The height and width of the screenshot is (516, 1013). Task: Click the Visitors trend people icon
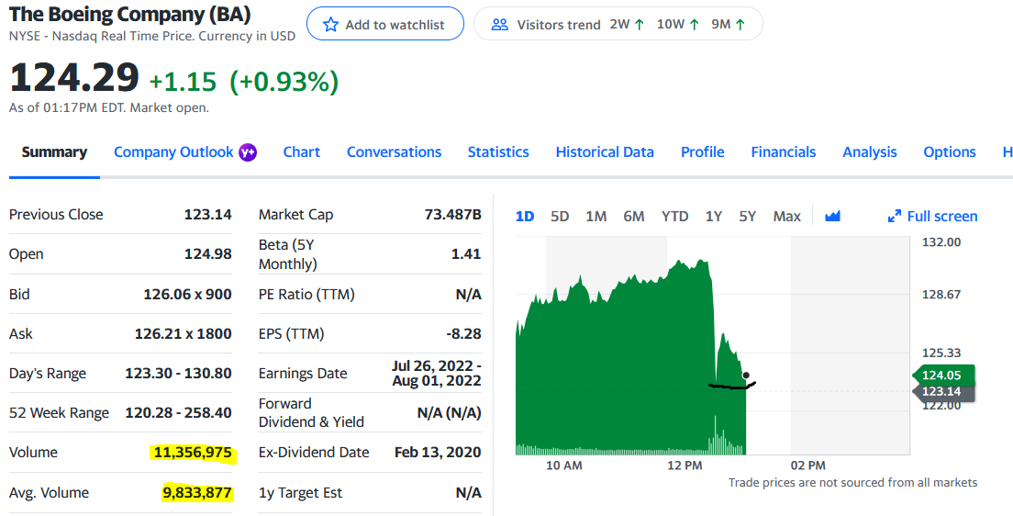pyautogui.click(x=499, y=25)
